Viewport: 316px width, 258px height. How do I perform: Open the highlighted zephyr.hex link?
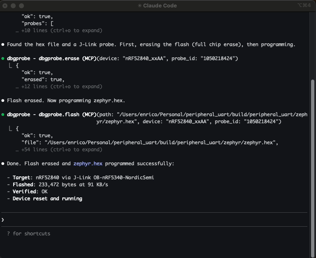(x=87, y=164)
